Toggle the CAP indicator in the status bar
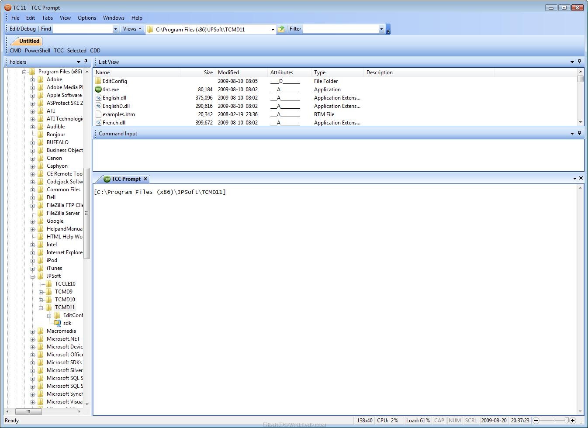The width and height of the screenshot is (588, 428). pos(439,421)
